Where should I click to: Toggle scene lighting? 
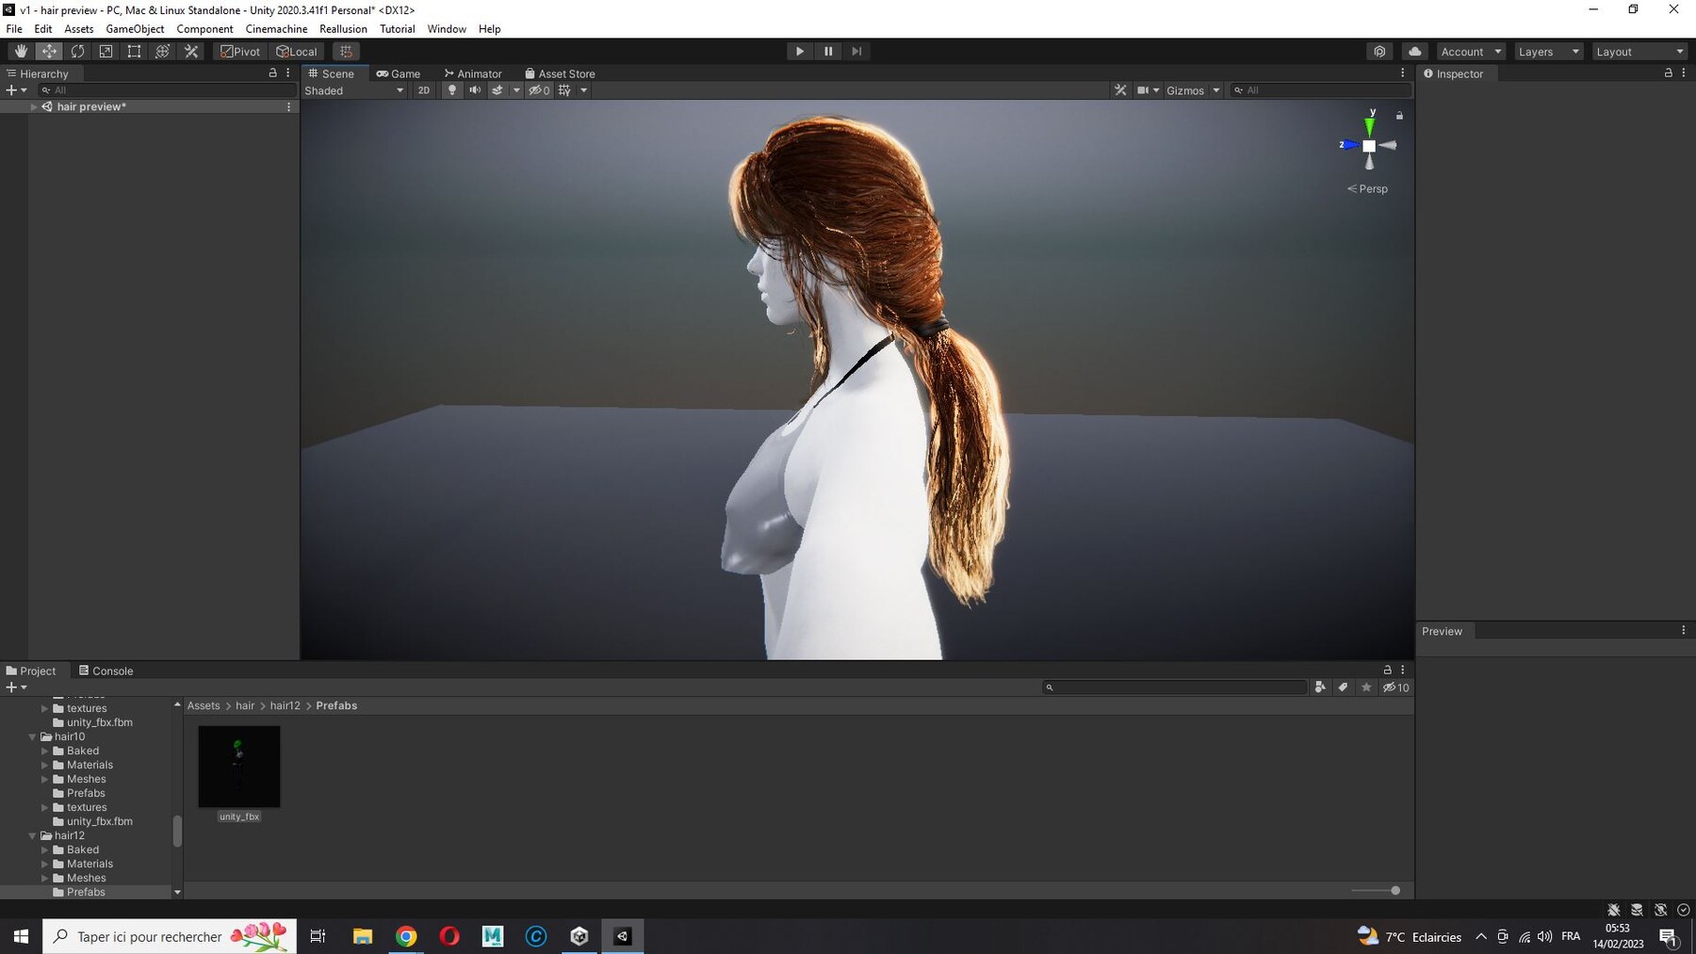[452, 90]
